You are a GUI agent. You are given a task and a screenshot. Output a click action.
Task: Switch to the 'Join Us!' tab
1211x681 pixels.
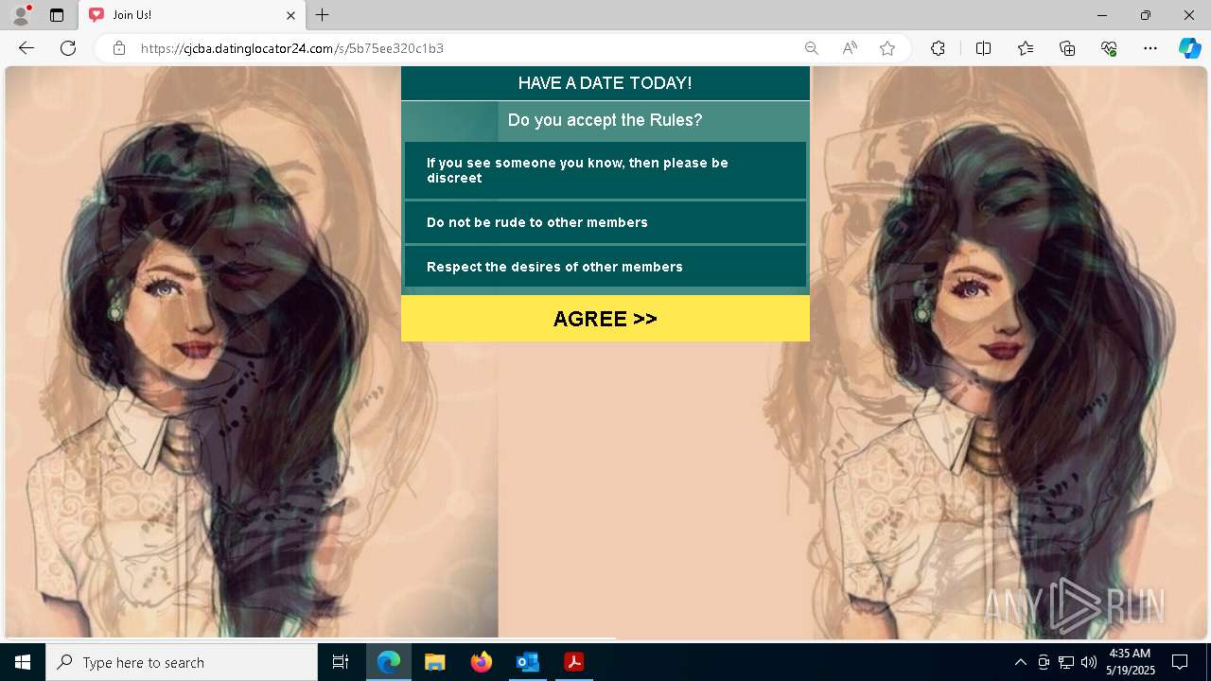(x=192, y=15)
